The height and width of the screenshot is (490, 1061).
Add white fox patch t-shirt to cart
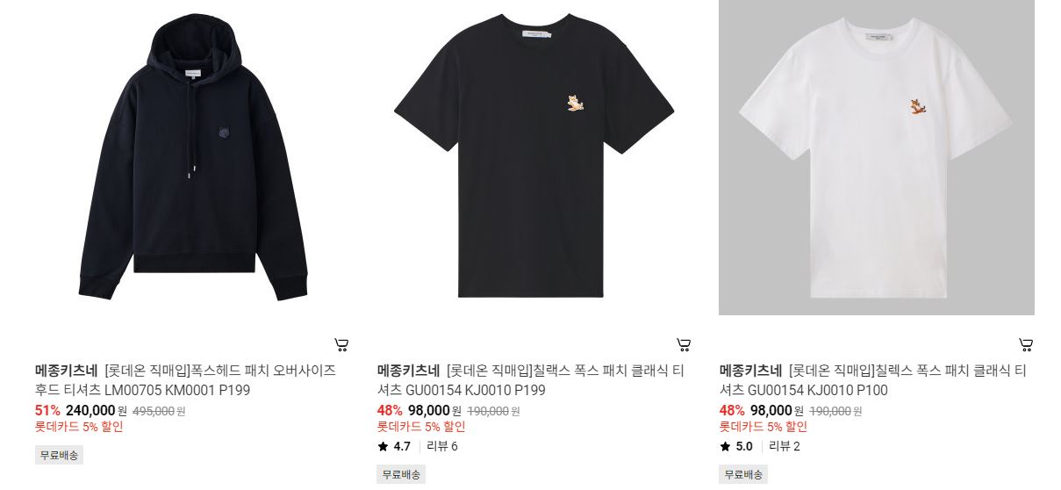(x=1026, y=344)
